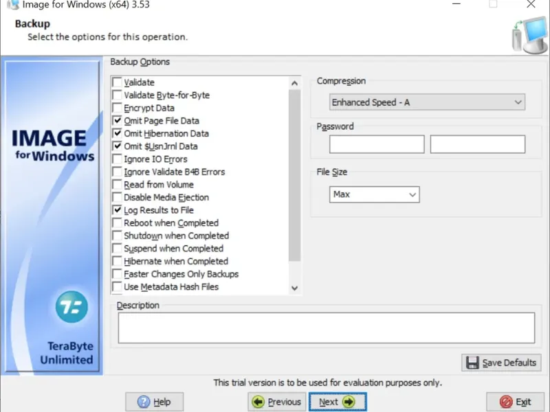550x412 pixels.
Task: Click the options list scroll down arrow
Action: 295,288
